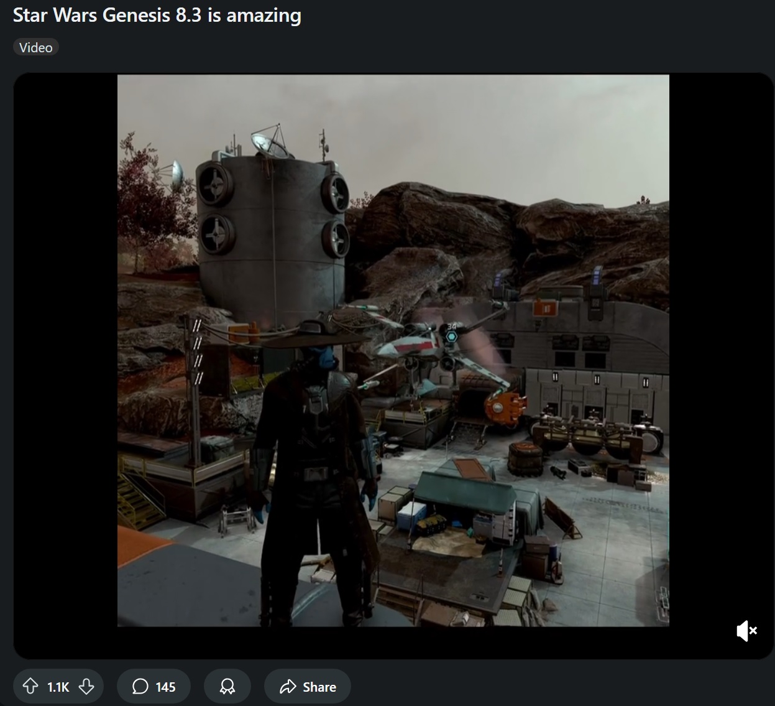
Task: Click the 1.1K vote count
Action: [58, 687]
